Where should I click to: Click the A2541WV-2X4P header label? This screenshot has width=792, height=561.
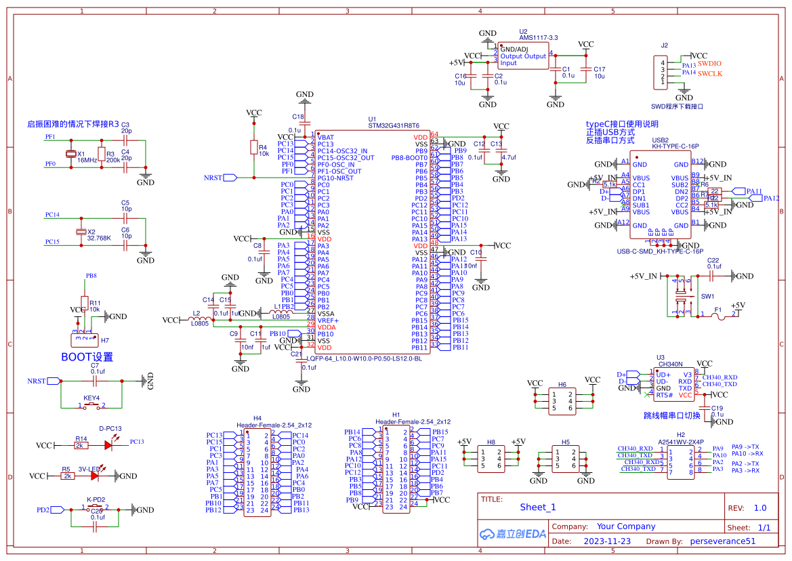[x=680, y=442]
